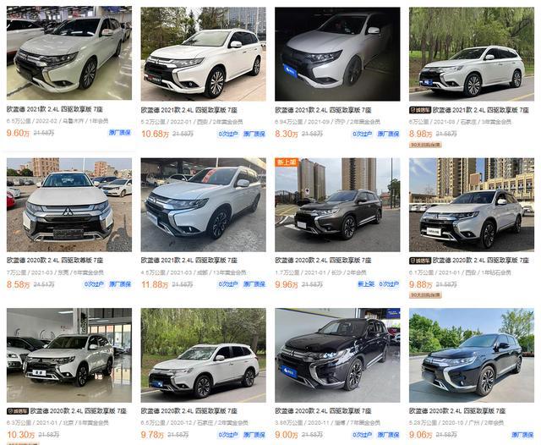Open the front-facing car photo priced 8.58万
The height and width of the screenshot is (445, 541).
(69, 205)
